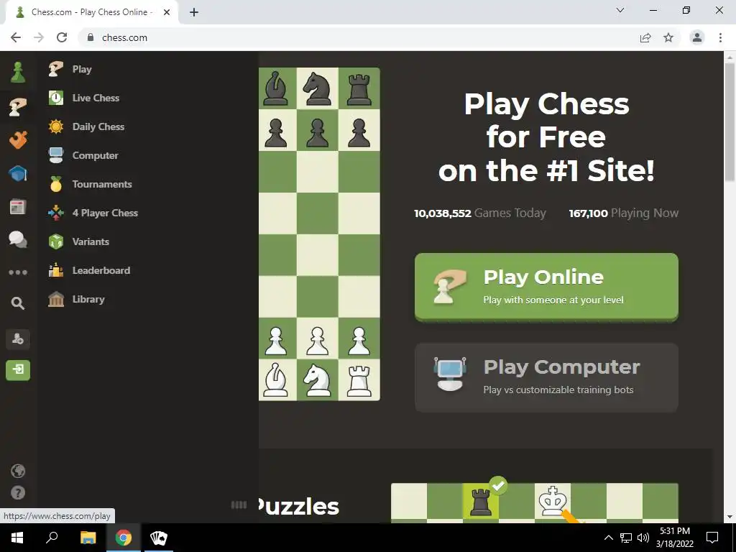
Task: Show hidden system tray icons
Action: click(x=608, y=538)
